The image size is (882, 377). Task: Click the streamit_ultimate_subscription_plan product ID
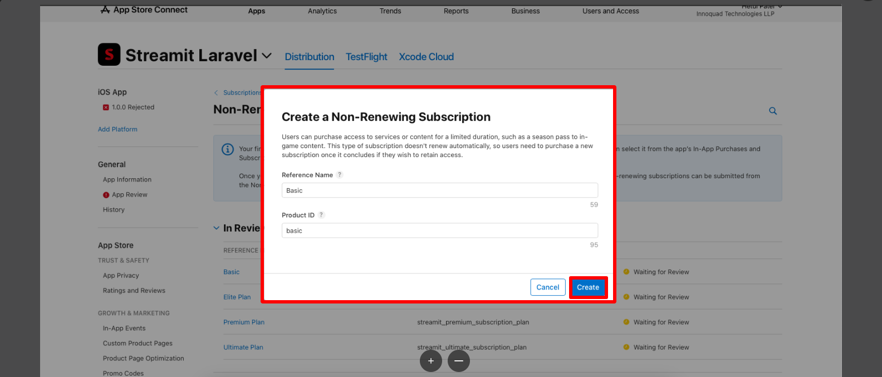click(x=472, y=347)
